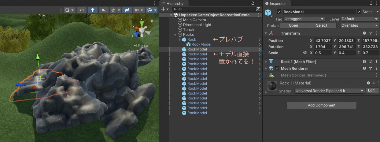Switch to the Inspector tab
Viewport: 380px width, 142px height.
click(x=277, y=3)
